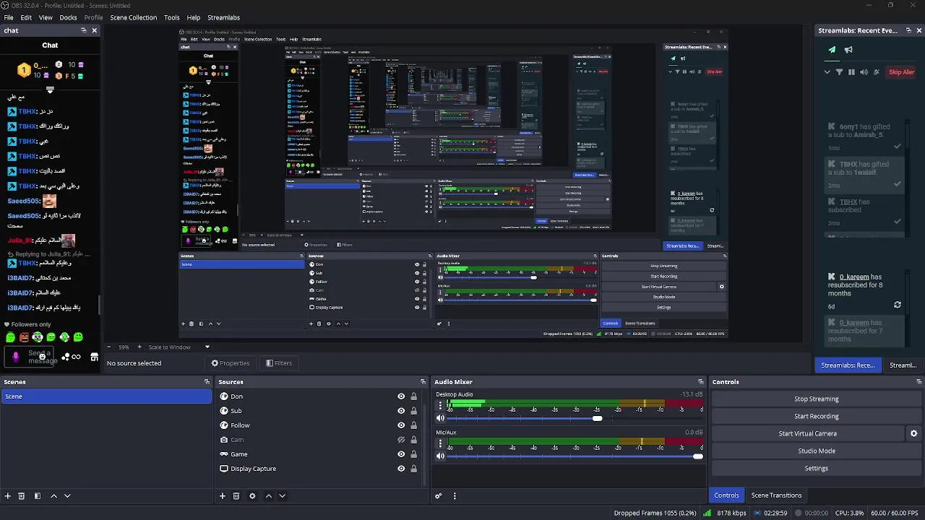The image size is (925, 520).
Task: Open Virtual Camera settings gear
Action: [913, 433]
